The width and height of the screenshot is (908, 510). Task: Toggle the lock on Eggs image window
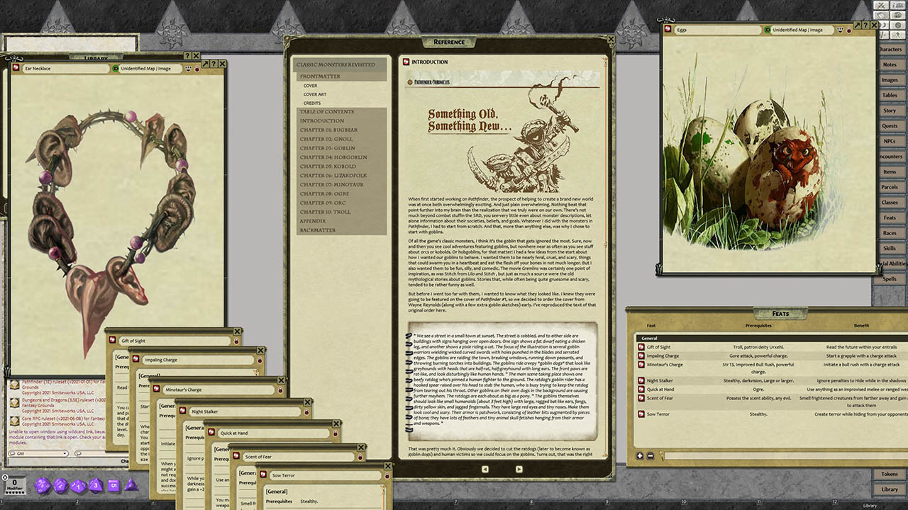850,30
